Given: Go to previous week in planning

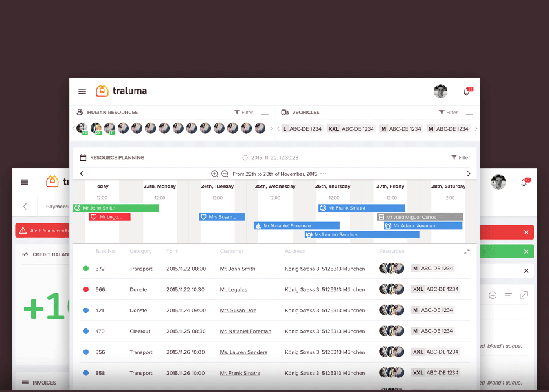Looking at the screenshot, I should click(82, 174).
